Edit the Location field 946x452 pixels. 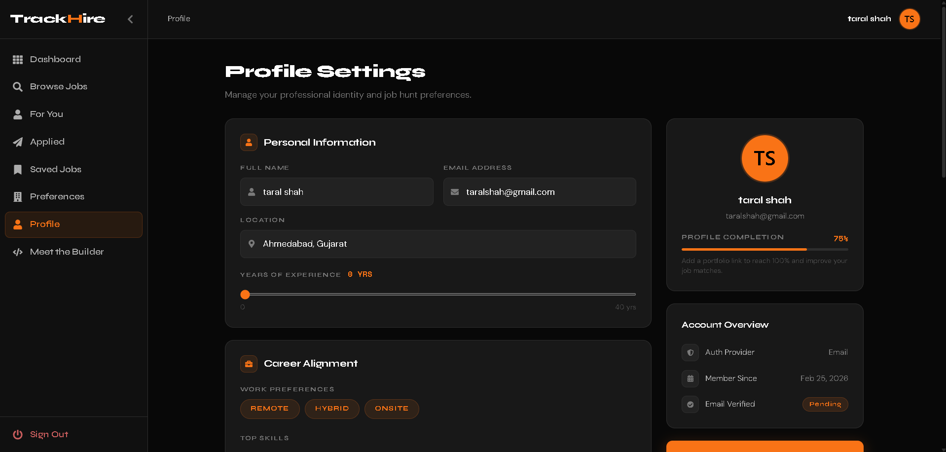pos(438,244)
